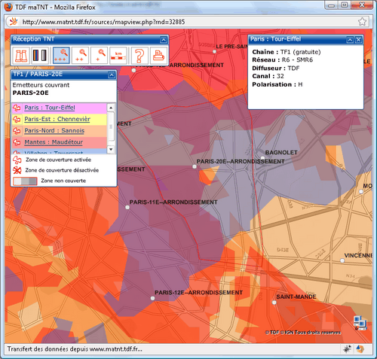
Task: Bookmark this page with the star icon
Action: [362, 22]
